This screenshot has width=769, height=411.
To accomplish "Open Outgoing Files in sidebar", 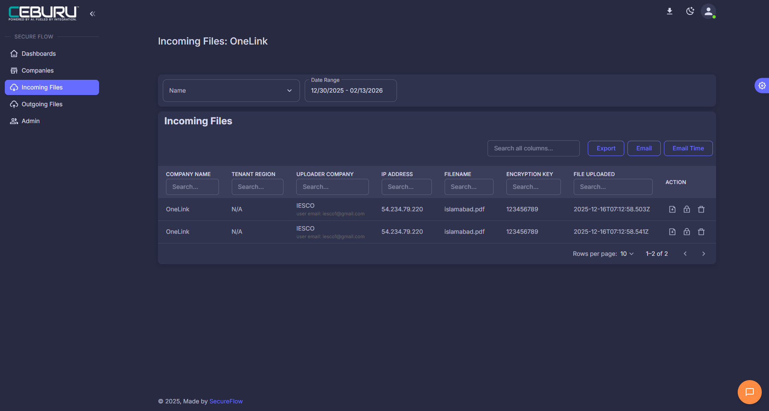I will (x=52, y=104).
